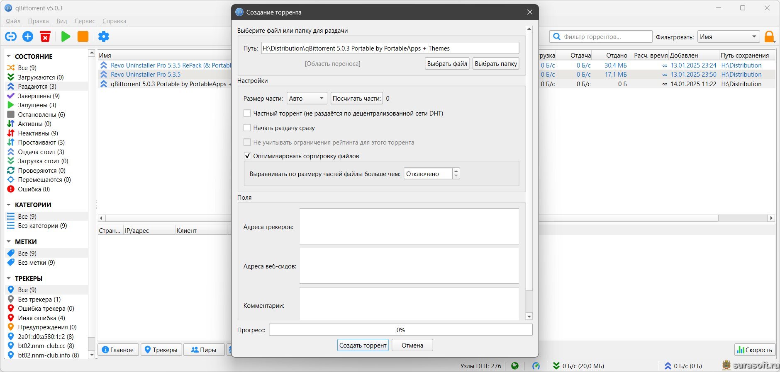Open the Файл menu
780x372 pixels.
13,21
